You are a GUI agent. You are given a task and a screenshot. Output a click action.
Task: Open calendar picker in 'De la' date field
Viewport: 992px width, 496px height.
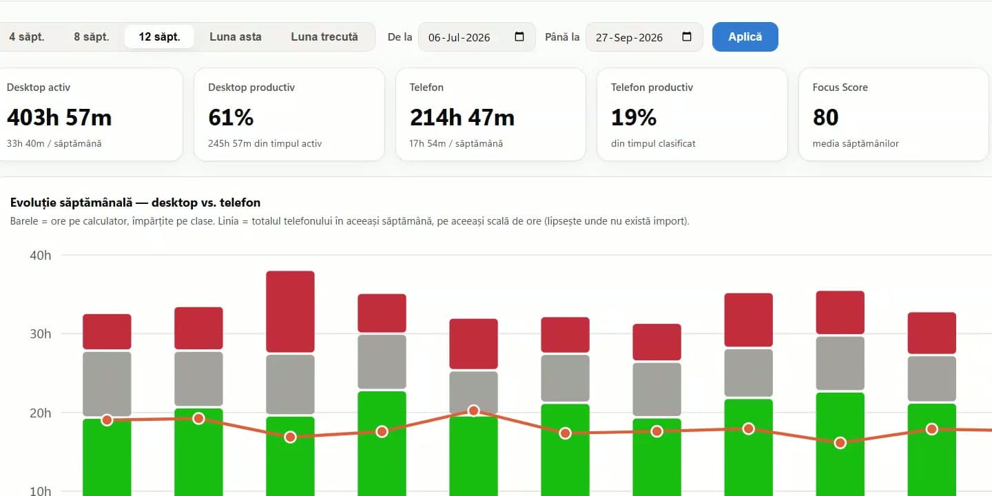pyautogui.click(x=519, y=37)
